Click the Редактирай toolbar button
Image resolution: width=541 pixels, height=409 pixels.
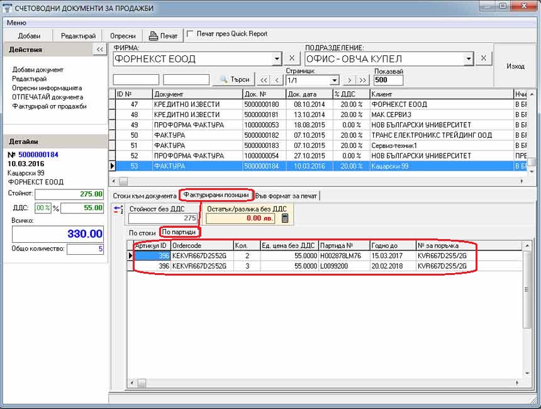point(78,36)
